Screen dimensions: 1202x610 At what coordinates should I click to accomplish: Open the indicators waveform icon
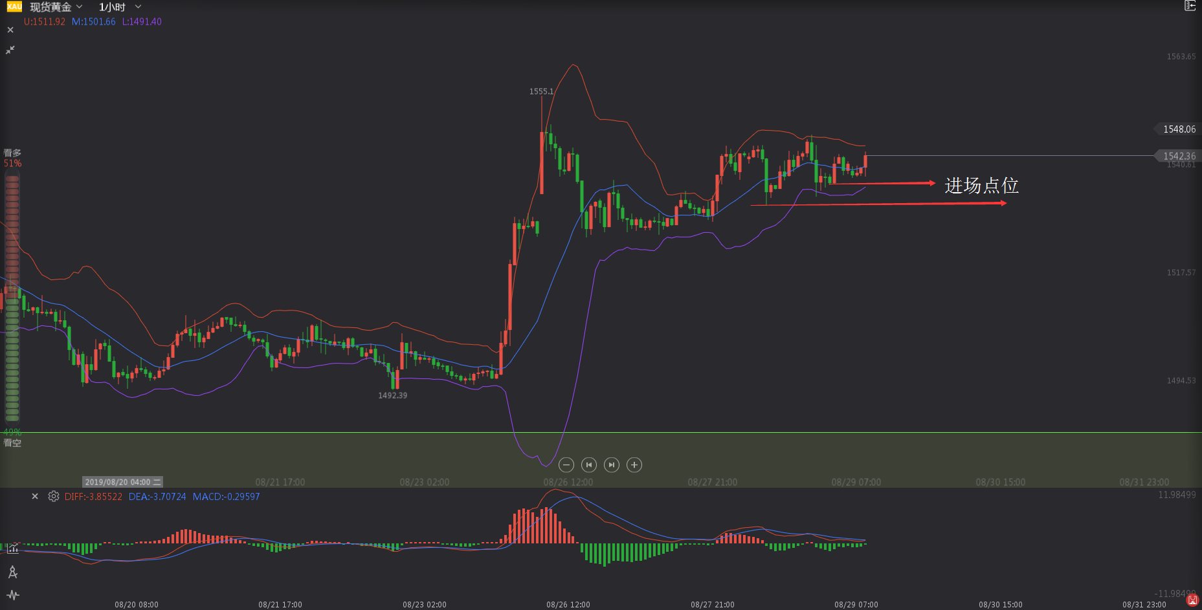click(13, 595)
